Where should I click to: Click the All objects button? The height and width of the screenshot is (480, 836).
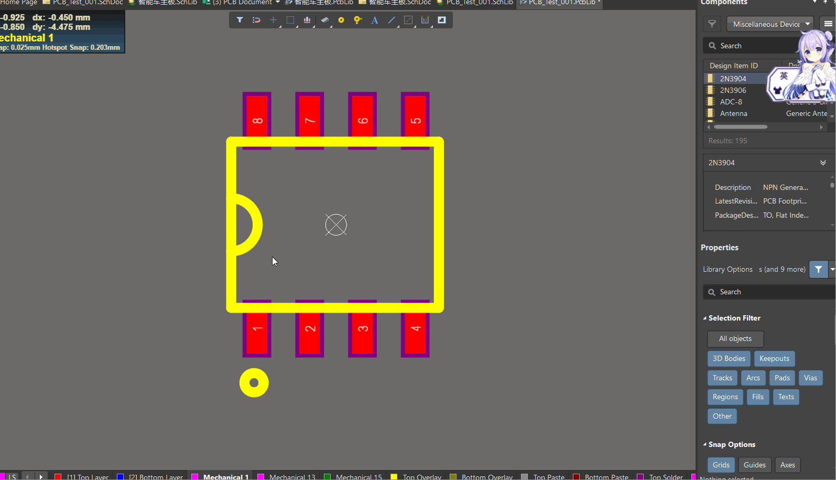[735, 339]
